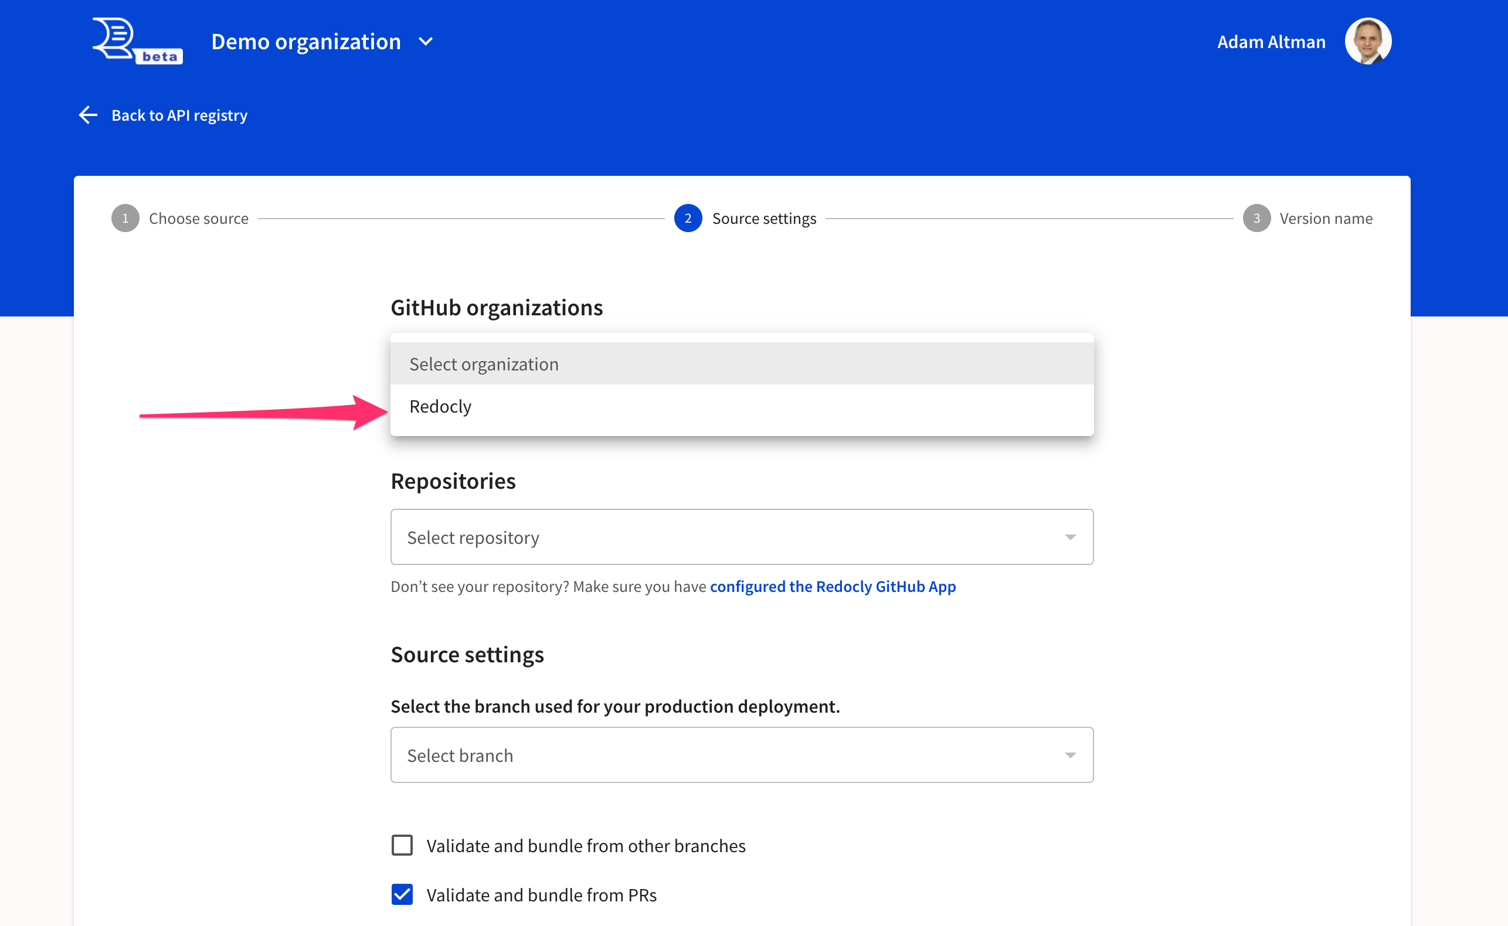Select step 1 circle Choose source

coord(125,218)
